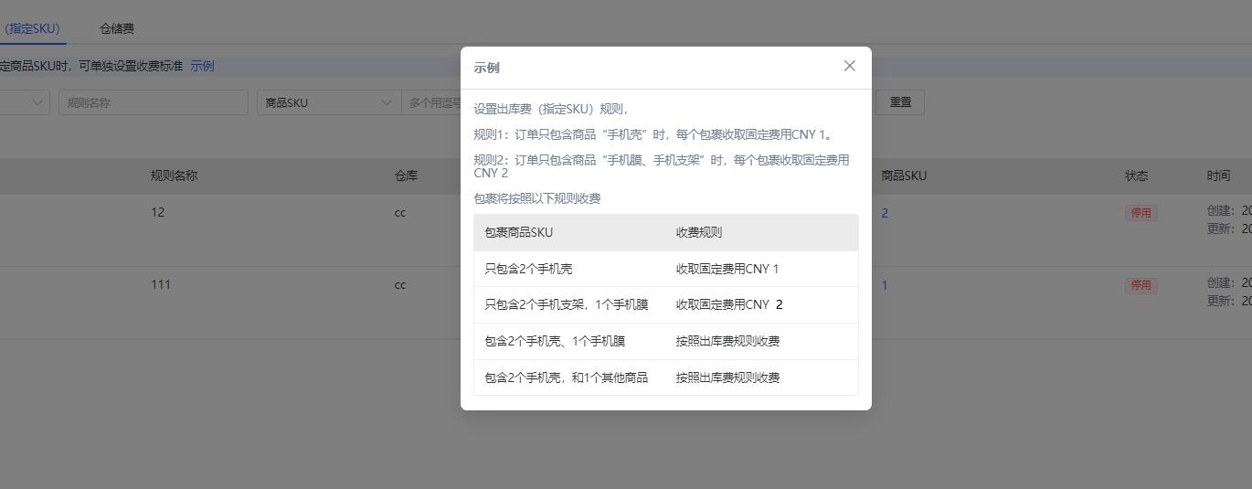Click 包裹商品SKU header in dialog table
1252x489 pixels.
pyautogui.click(x=518, y=232)
